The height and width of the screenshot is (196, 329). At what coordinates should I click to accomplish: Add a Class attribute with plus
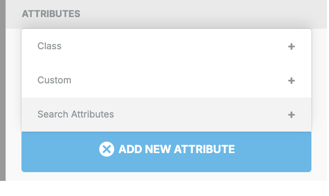coord(291,46)
